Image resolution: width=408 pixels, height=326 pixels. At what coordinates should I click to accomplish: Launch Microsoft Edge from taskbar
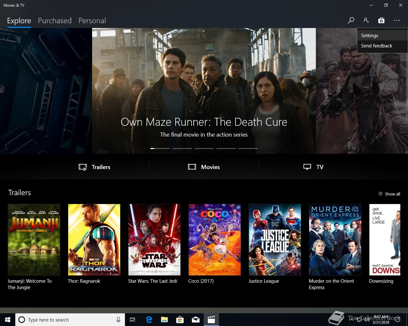149,320
